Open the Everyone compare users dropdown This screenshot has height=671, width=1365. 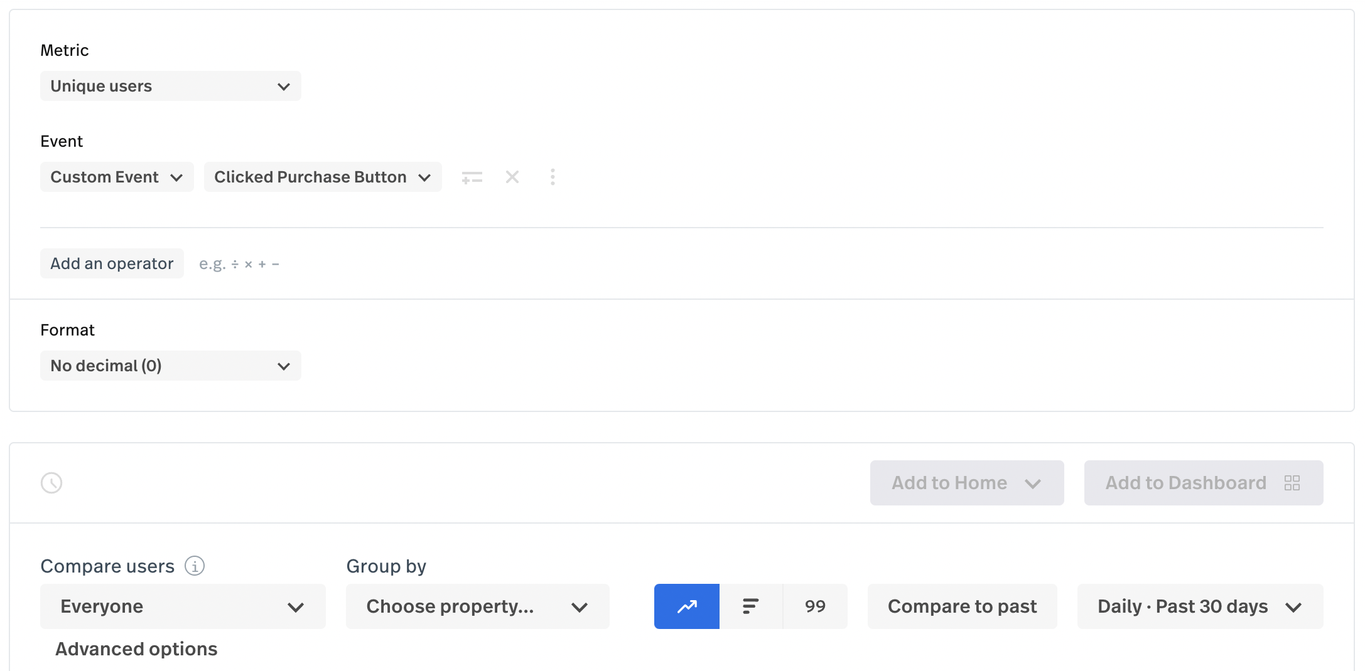[183, 606]
